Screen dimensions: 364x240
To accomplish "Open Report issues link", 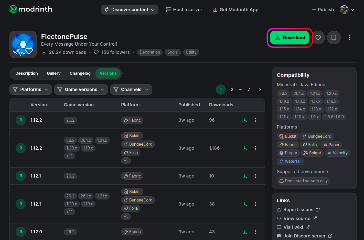I will coord(298,210).
